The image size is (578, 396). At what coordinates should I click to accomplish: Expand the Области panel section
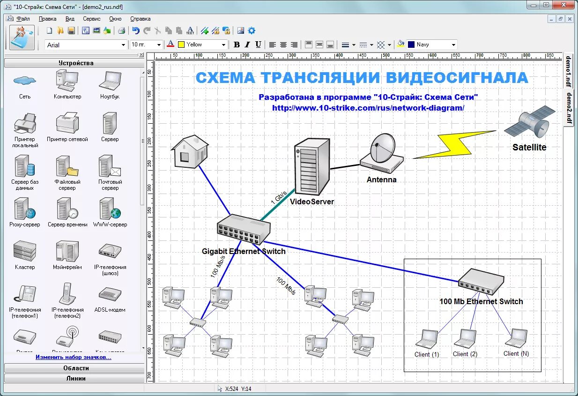click(x=75, y=368)
